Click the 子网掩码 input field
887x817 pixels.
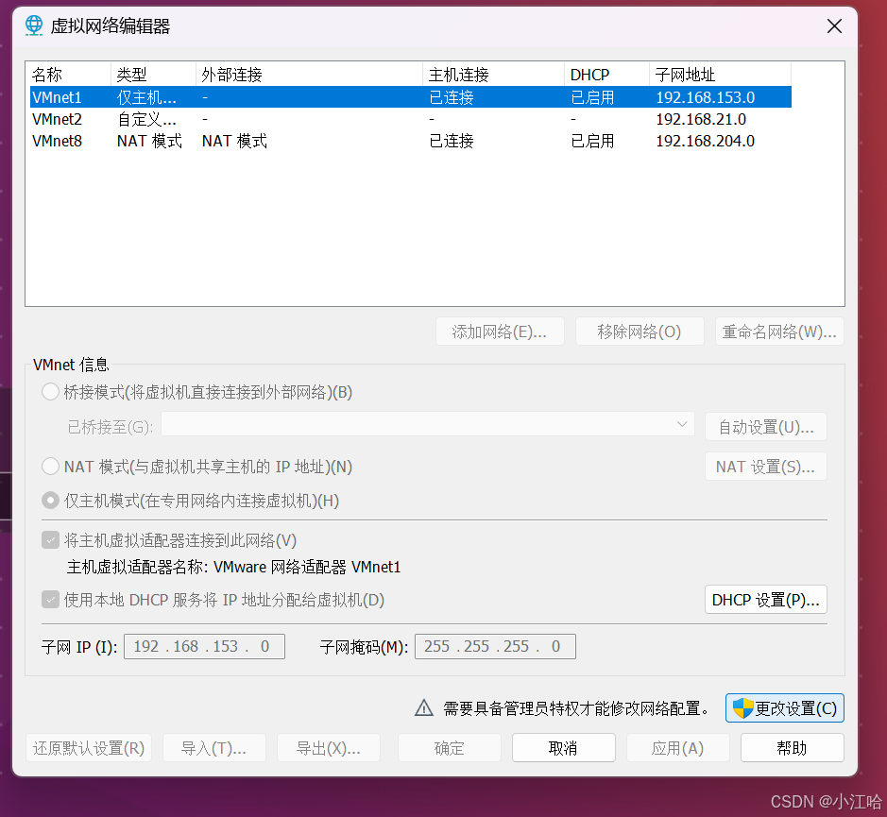(x=496, y=646)
